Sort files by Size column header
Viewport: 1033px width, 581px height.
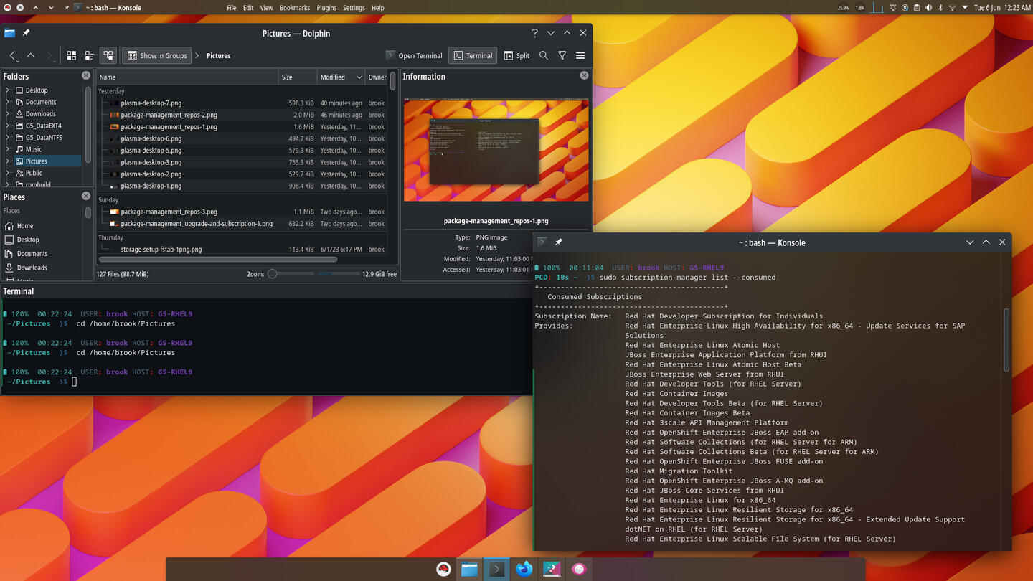pos(298,77)
